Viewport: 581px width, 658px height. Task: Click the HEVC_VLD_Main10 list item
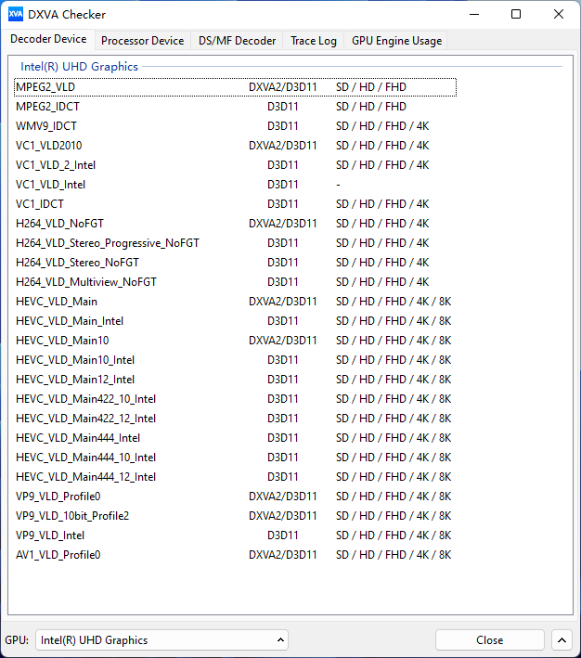click(x=62, y=341)
